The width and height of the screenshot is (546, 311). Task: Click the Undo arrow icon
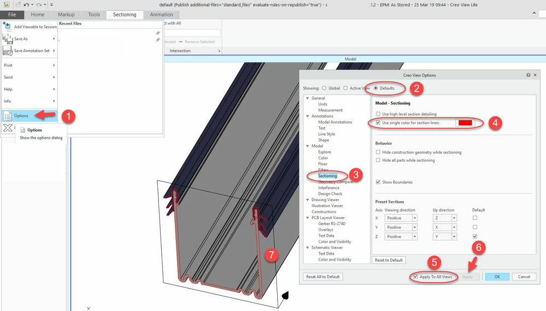26,4
